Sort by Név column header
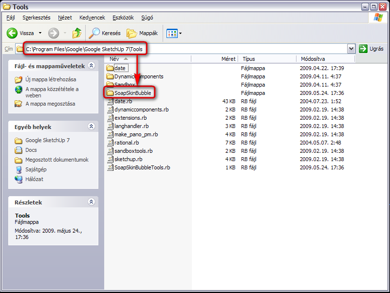 [x=148, y=59]
